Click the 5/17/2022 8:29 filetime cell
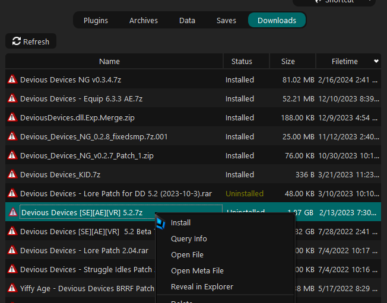 point(348,288)
